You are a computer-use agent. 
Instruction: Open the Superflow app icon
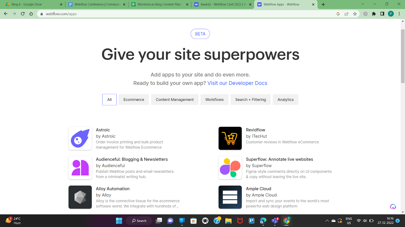pos(230,168)
